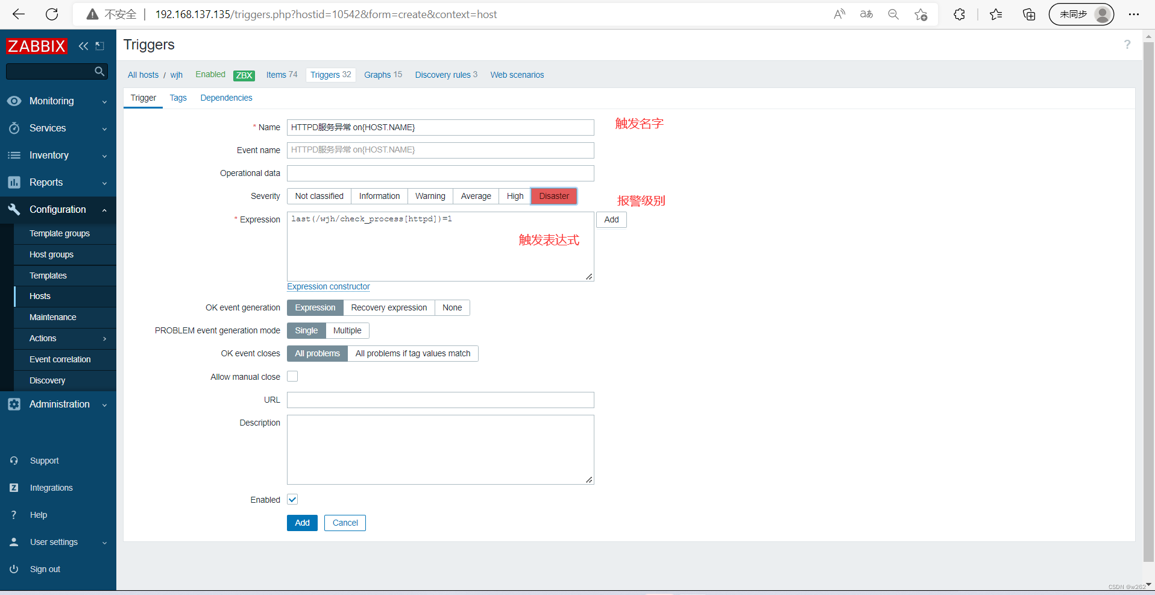
Task: Expand the Administration menu chevron
Action: point(104,405)
